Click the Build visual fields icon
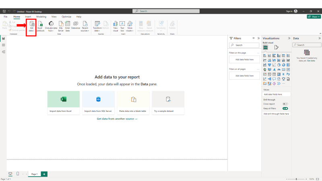This screenshot has height=181, width=322. point(266,47)
